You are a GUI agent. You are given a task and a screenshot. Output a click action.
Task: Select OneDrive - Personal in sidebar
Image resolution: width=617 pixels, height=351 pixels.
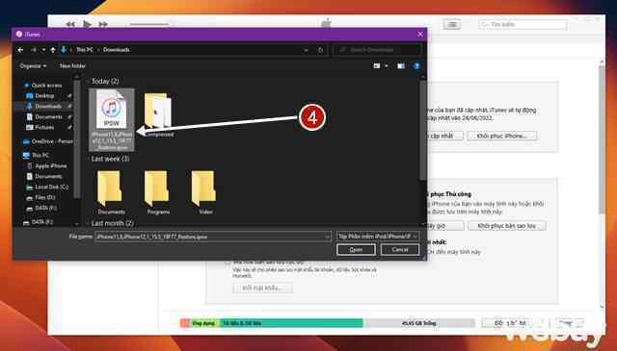[47, 141]
